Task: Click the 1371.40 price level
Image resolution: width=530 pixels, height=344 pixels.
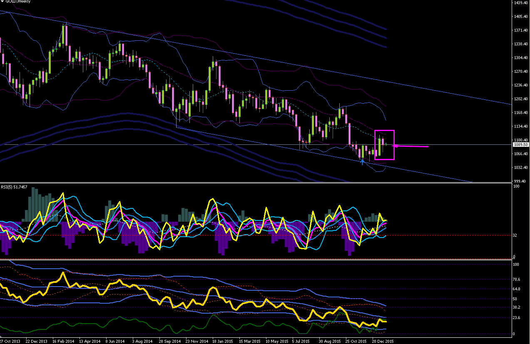Action: tap(521, 30)
